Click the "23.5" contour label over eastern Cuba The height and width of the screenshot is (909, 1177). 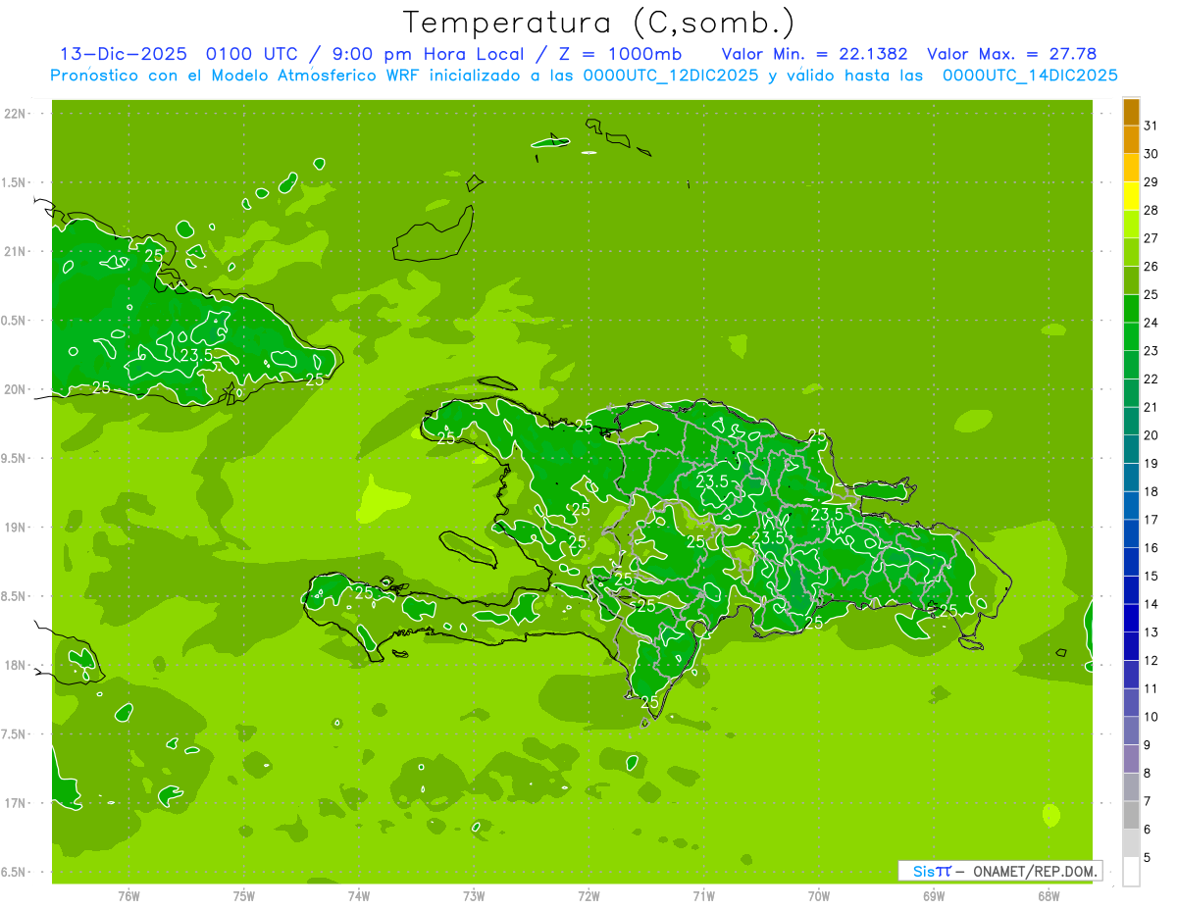pyautogui.click(x=196, y=355)
